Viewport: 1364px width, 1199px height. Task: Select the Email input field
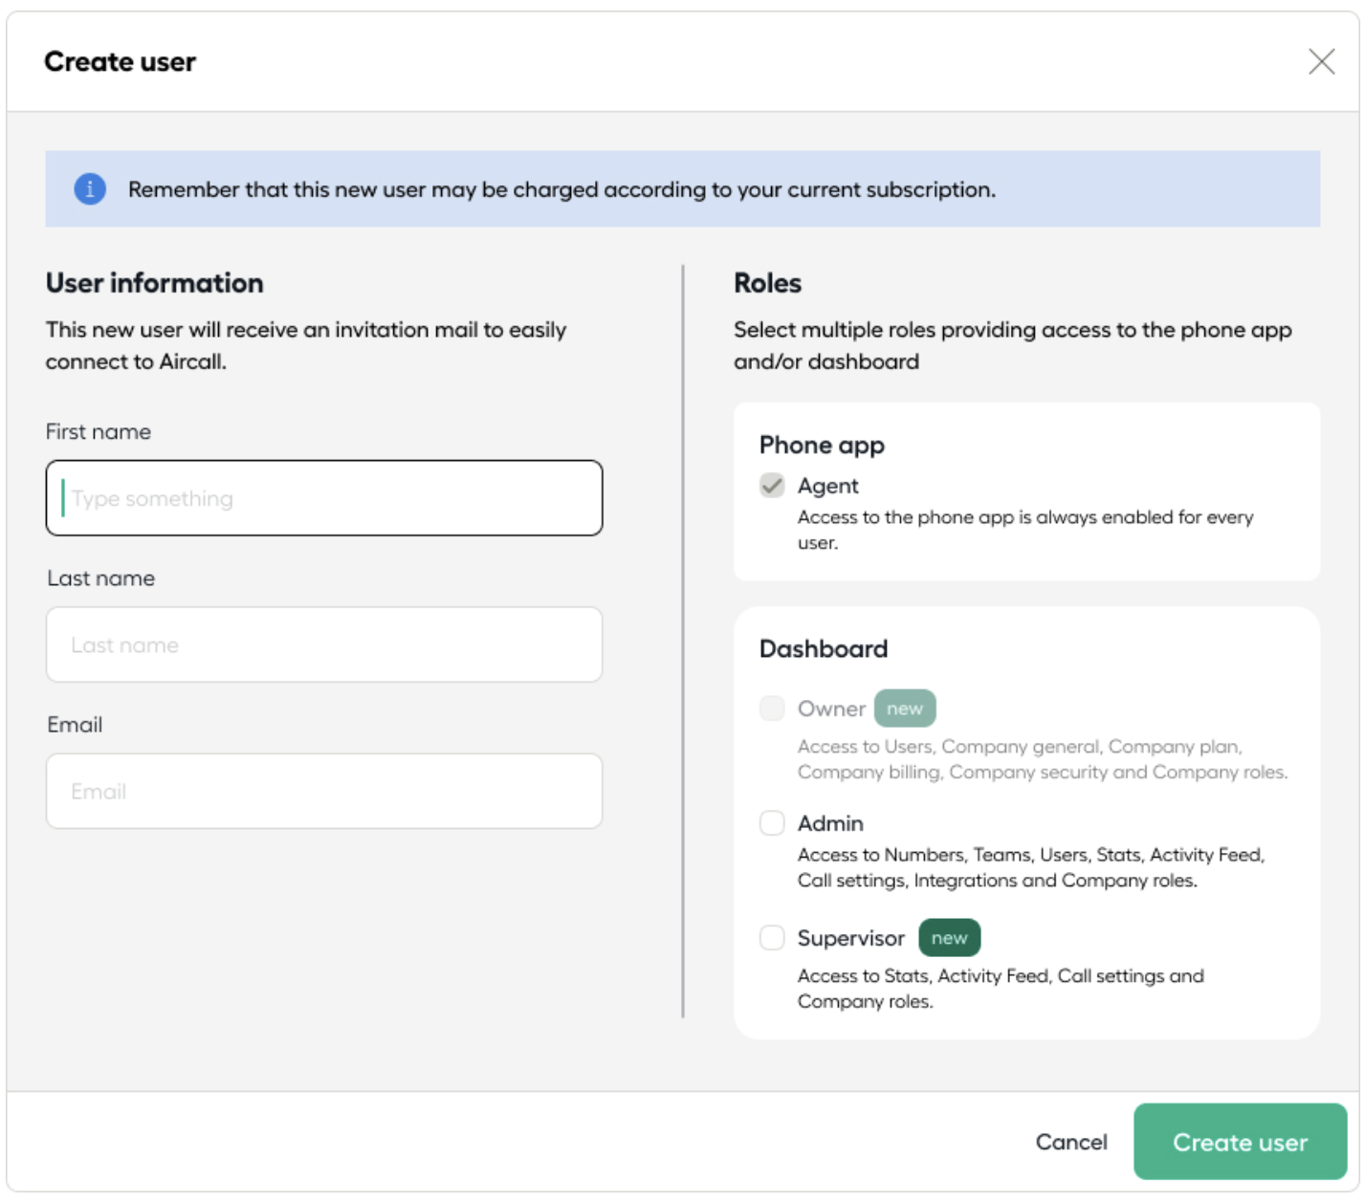click(324, 791)
